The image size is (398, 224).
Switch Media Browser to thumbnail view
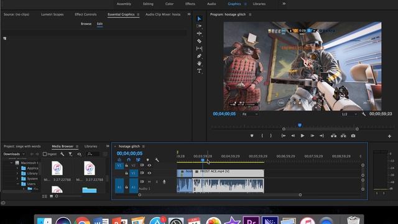point(51,197)
